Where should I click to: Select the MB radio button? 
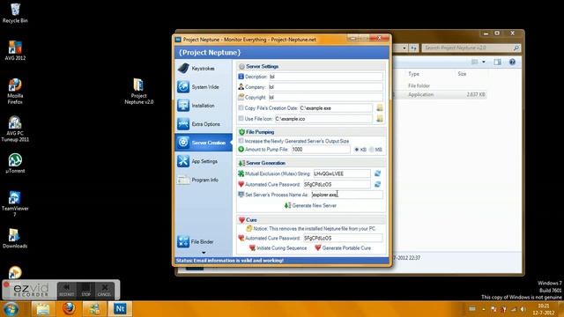coord(372,150)
